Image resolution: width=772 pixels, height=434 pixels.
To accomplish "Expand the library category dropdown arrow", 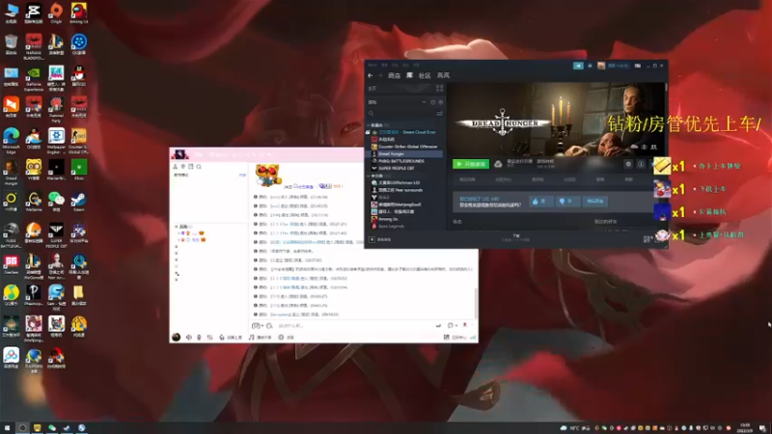I will click(424, 102).
